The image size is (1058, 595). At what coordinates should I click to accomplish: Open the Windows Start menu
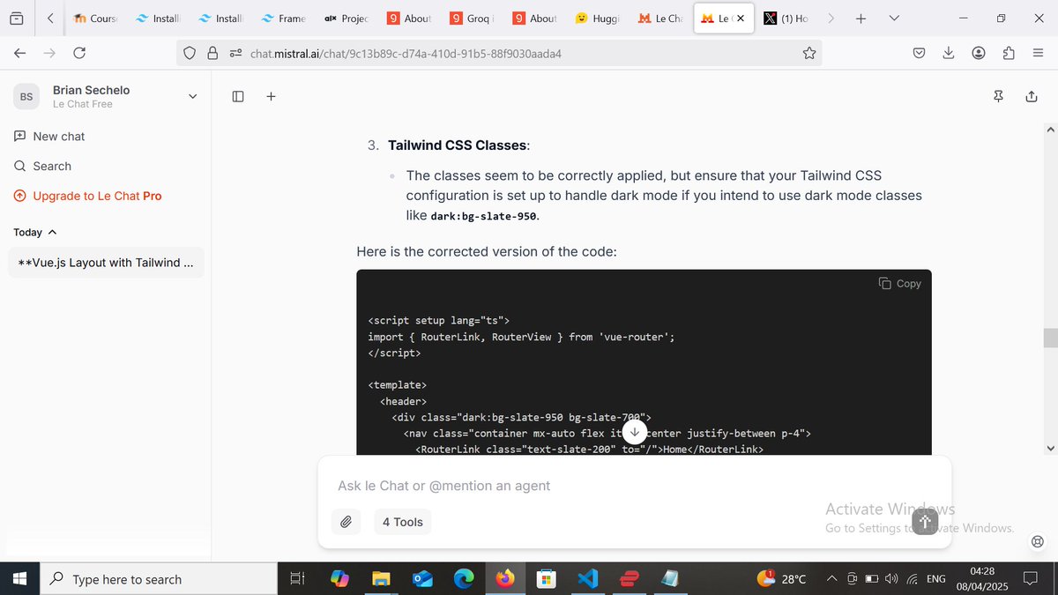pos(19,579)
